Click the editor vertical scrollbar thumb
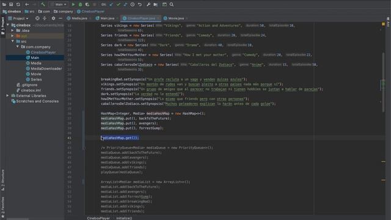The image size is (391, 220). 384,82
